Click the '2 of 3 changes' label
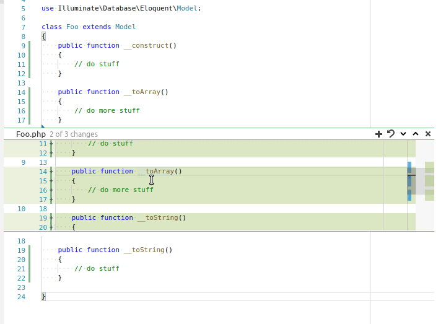446x324 pixels. pos(74,134)
